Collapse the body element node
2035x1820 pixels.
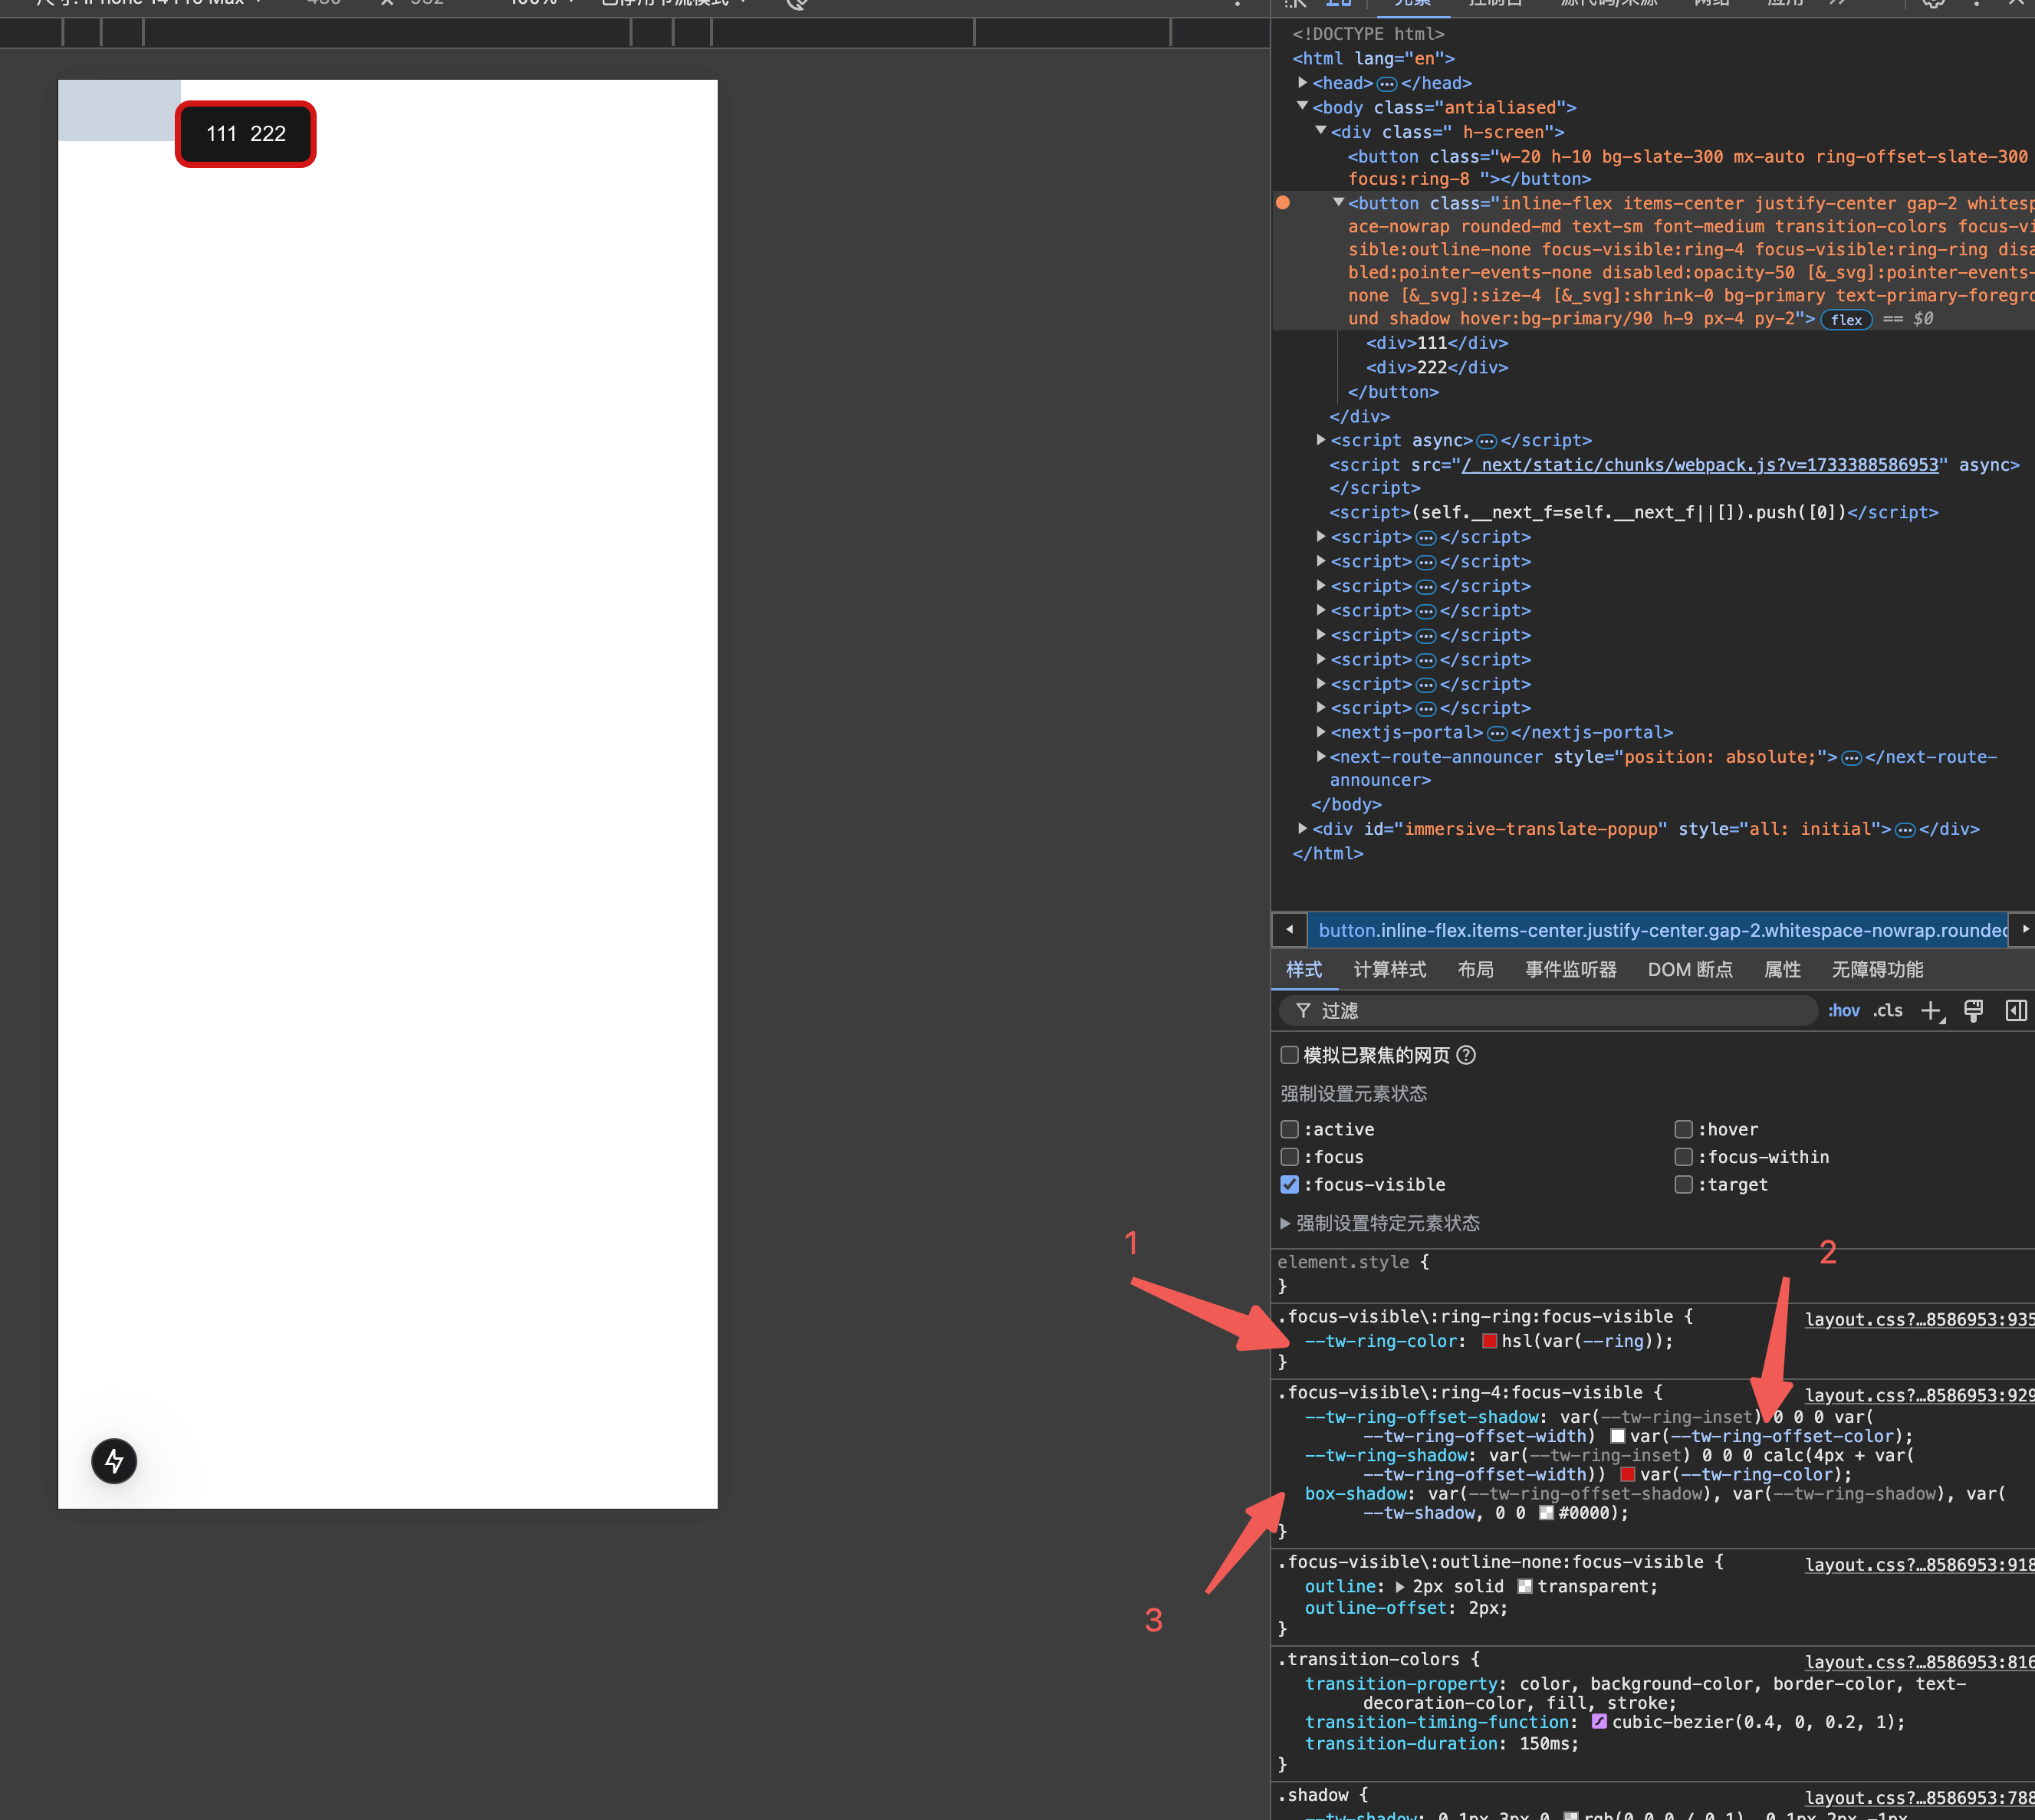tap(1302, 106)
